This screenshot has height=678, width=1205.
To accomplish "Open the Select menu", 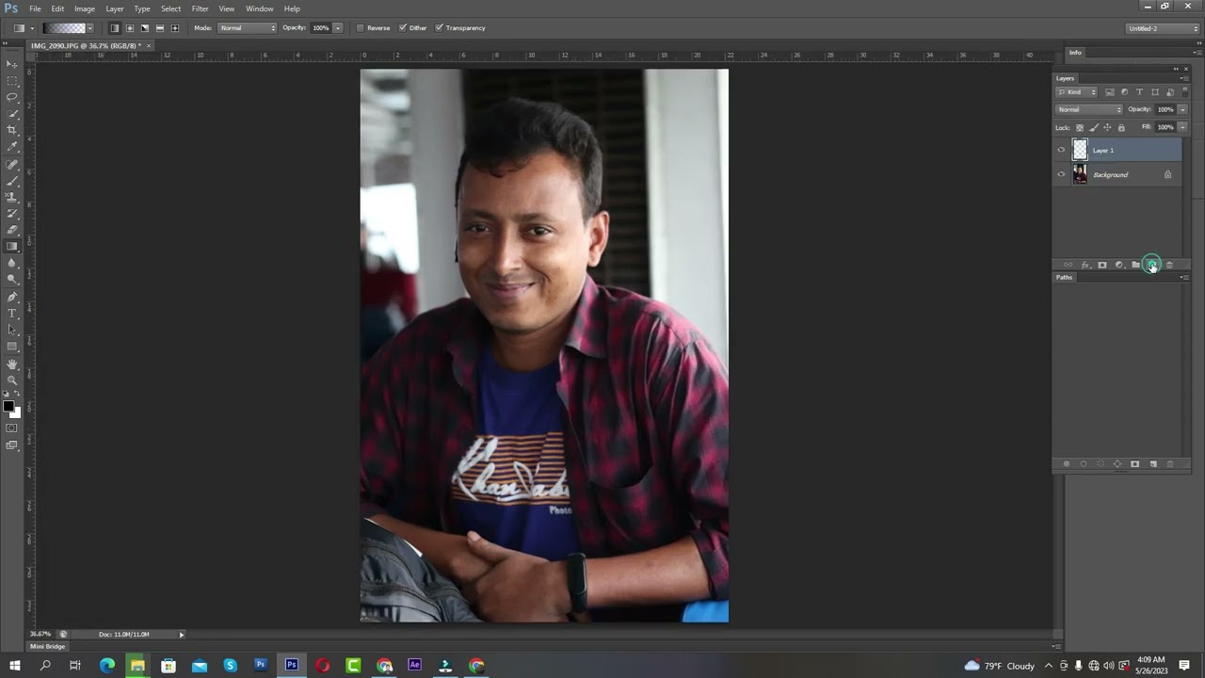I will pyautogui.click(x=170, y=8).
